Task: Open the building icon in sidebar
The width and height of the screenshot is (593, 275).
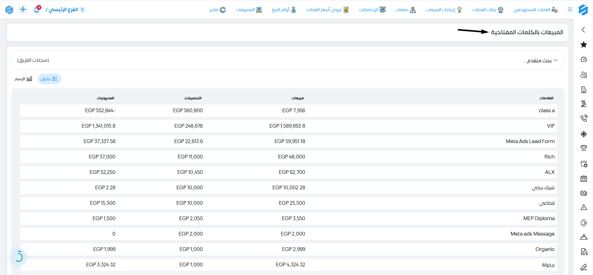Action: coord(583,90)
